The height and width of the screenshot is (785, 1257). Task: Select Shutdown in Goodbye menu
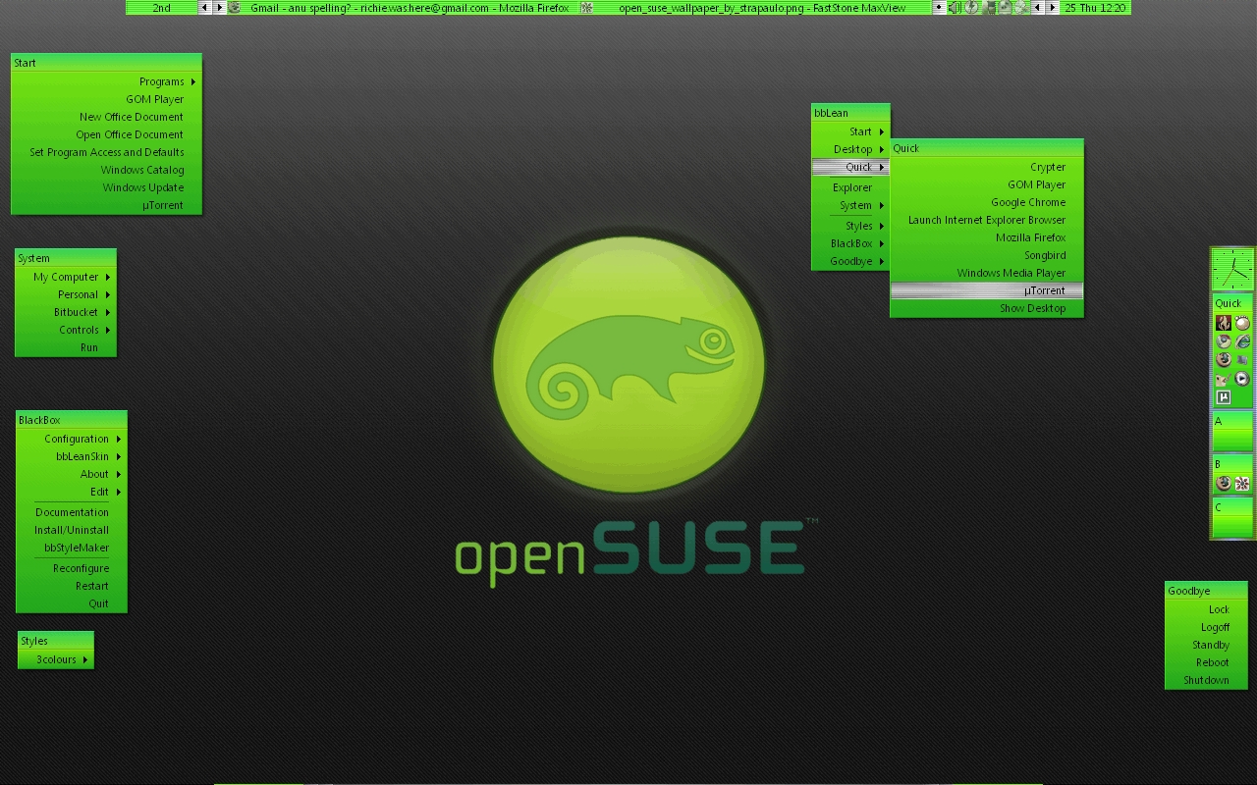pyautogui.click(x=1206, y=680)
